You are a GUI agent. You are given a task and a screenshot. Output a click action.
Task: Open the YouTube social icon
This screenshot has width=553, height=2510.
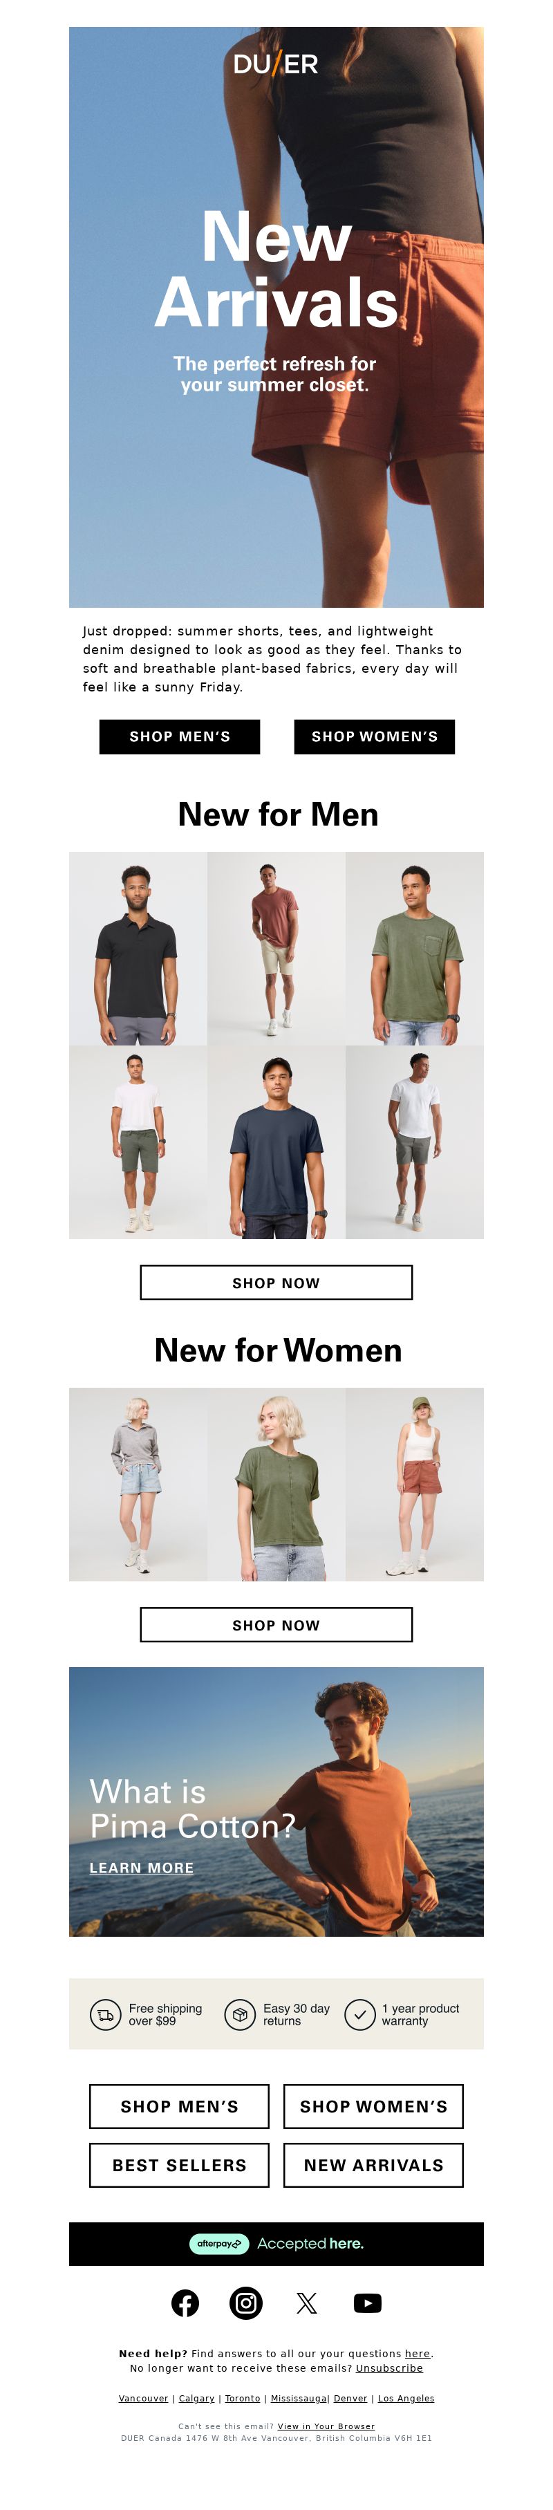click(x=367, y=2303)
